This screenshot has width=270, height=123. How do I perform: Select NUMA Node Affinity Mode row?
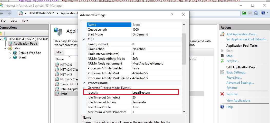(x=134, y=59)
